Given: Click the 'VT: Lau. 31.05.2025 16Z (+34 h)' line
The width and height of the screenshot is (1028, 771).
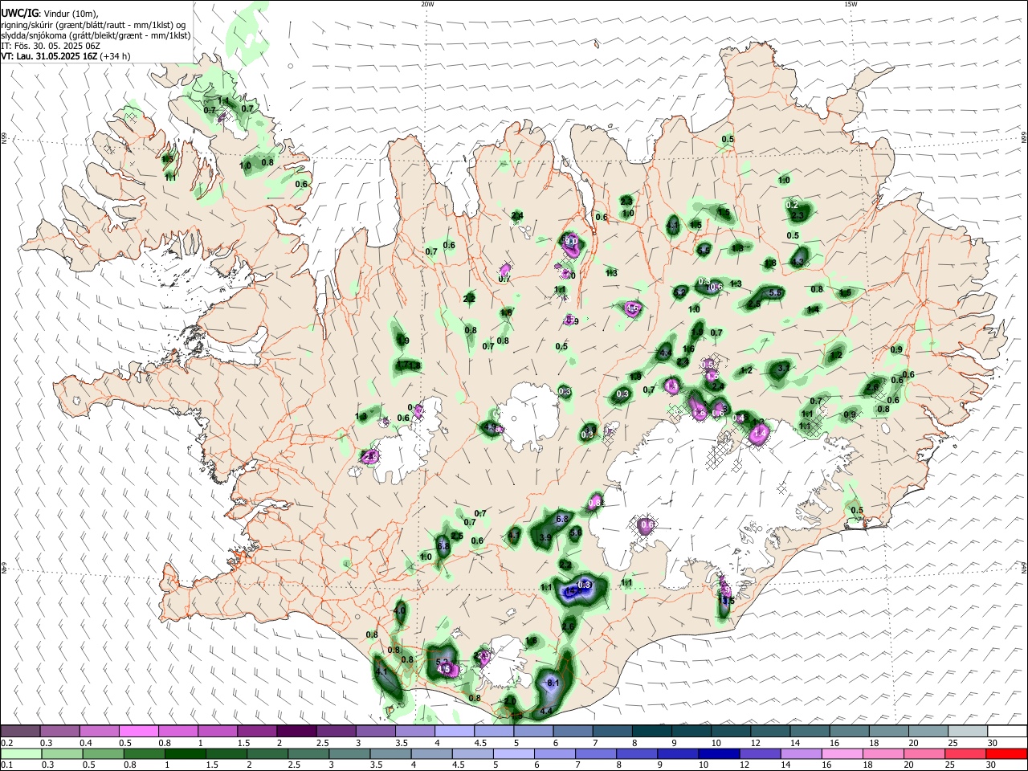Looking at the screenshot, I should coord(66,57).
